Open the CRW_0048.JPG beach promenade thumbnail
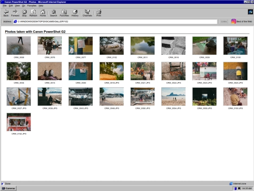 pyautogui.click(x=111, y=97)
